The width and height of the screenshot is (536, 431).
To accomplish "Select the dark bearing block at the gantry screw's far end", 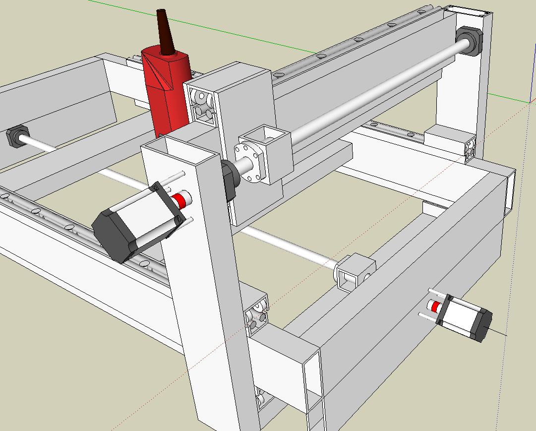I will click(470, 41).
